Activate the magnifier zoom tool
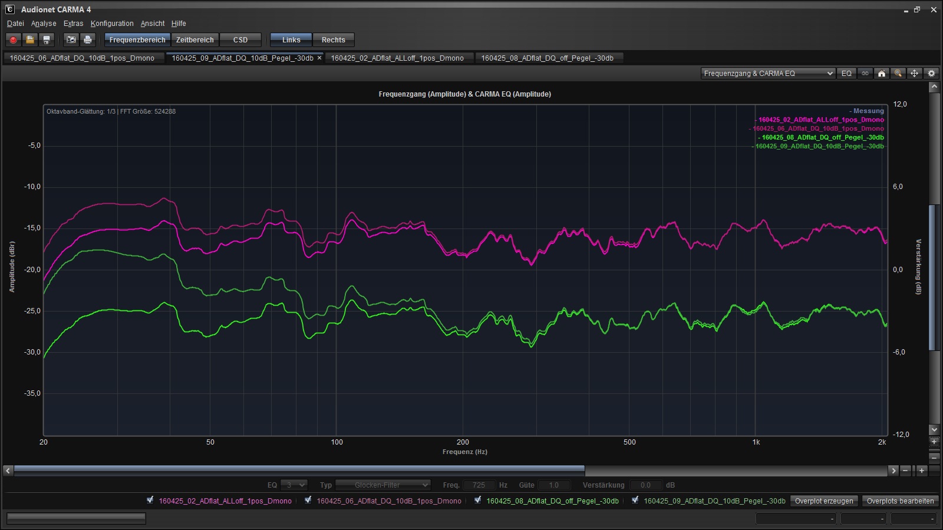Screen dimensions: 943x530 (898, 74)
